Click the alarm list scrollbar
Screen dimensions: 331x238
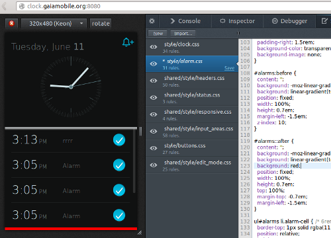click(x=134, y=162)
